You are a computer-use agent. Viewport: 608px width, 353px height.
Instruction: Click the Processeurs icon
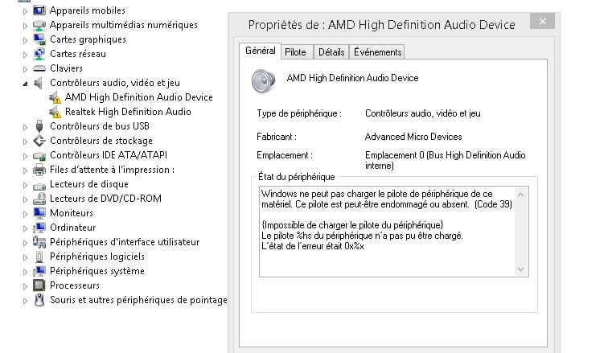39,285
